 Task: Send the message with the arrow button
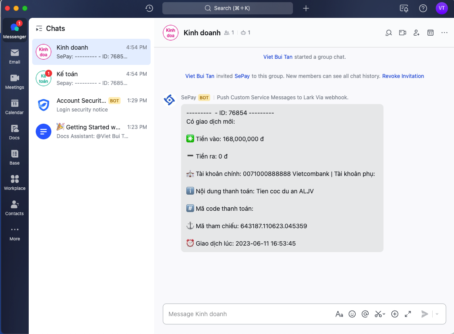(x=424, y=314)
